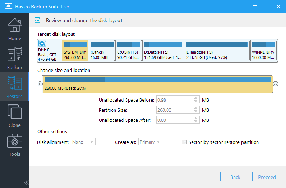Click the Disk 0 magnifier icon
The height and width of the screenshot is (188, 286).
coord(42,44)
